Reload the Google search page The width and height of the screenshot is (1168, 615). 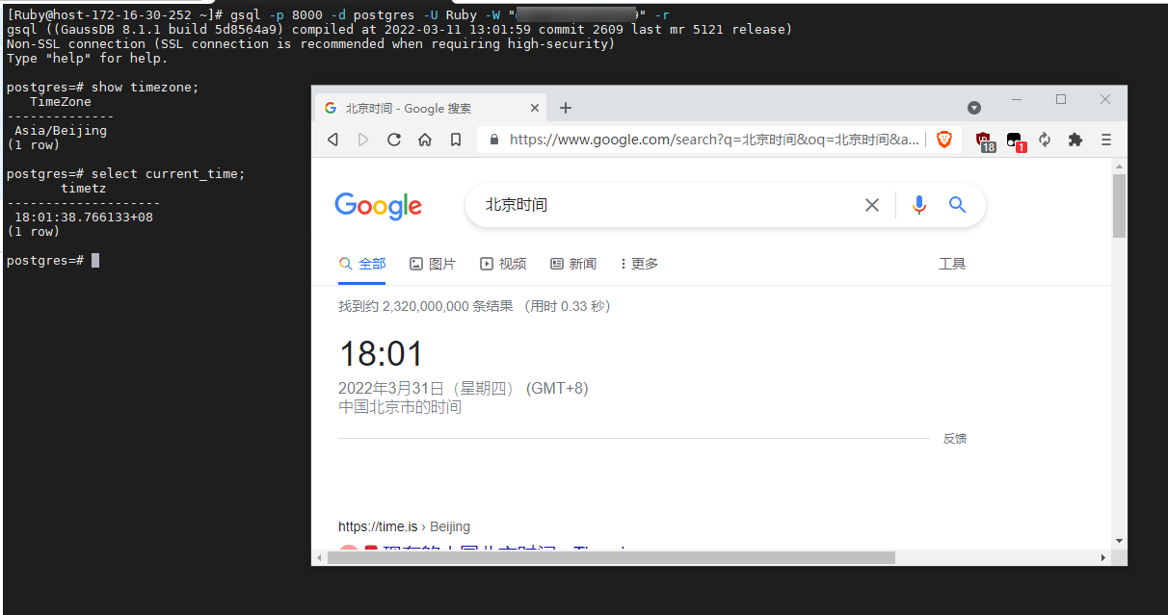tap(393, 140)
